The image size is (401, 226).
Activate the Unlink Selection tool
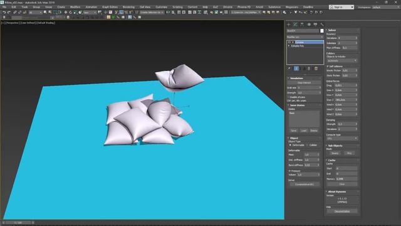19,13
